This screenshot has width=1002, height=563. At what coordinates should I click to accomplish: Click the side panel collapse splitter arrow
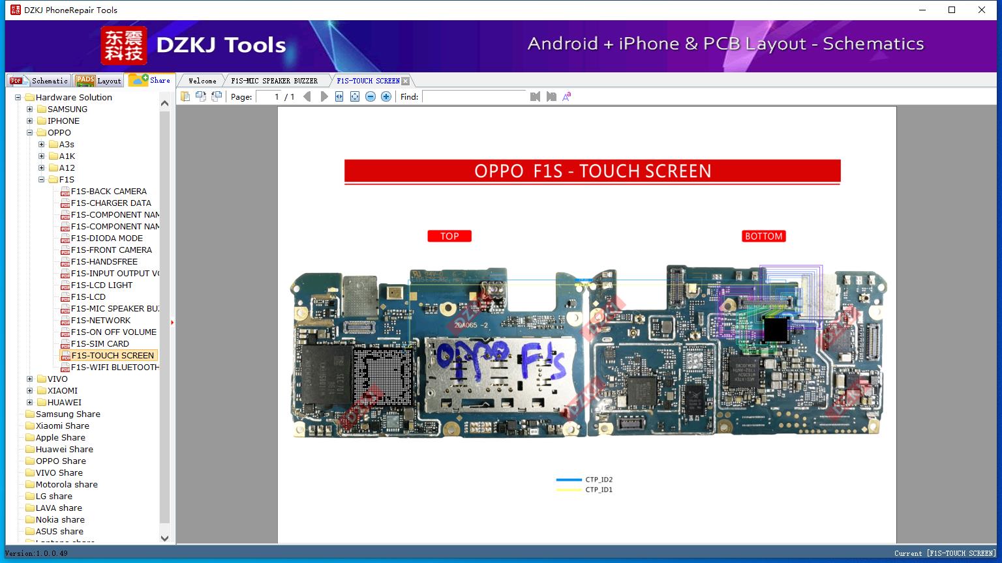[x=172, y=322]
